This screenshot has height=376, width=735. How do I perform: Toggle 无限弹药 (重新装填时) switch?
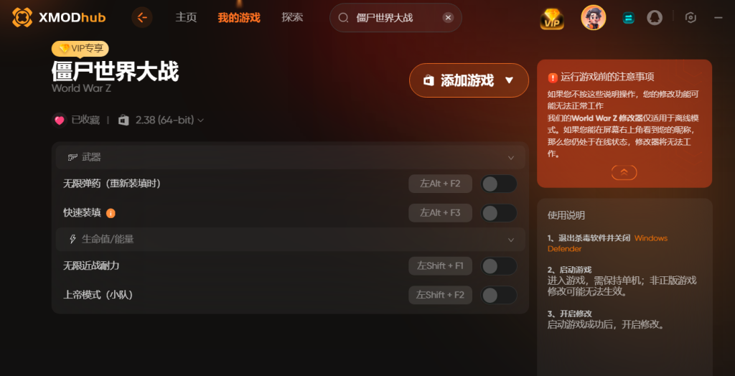[x=499, y=184]
